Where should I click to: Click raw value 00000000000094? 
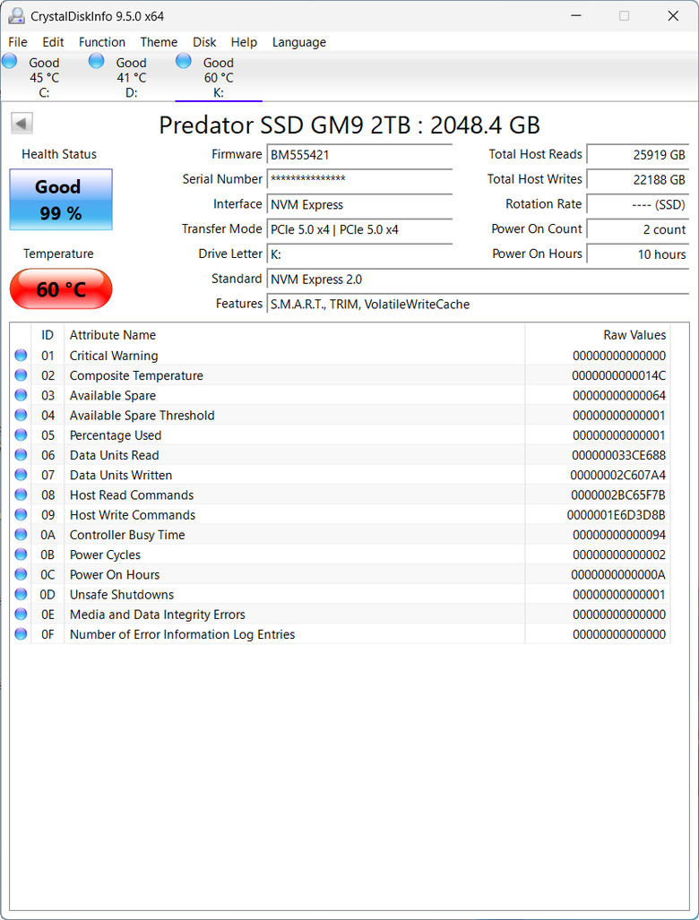pyautogui.click(x=619, y=535)
